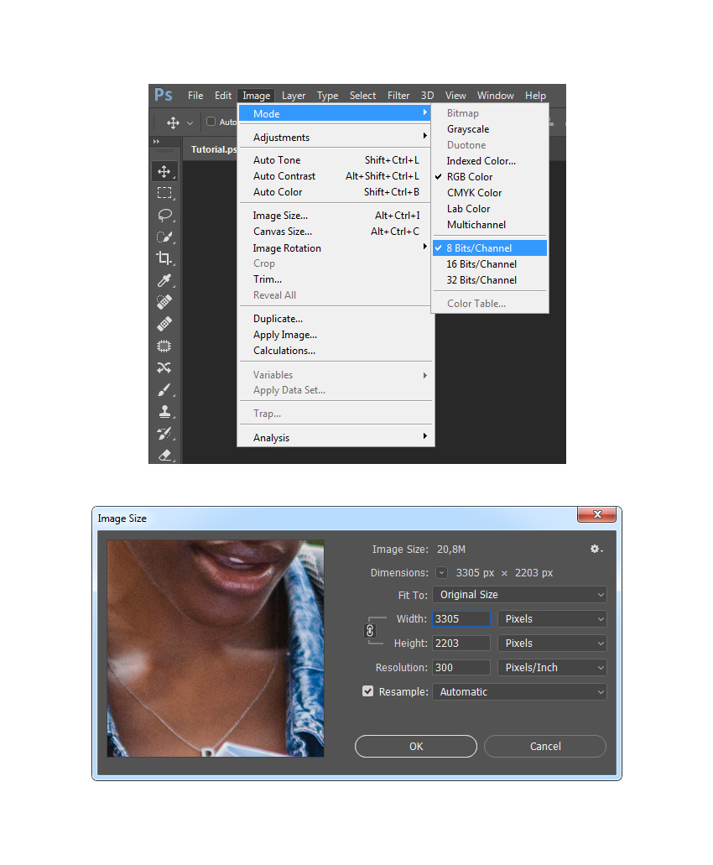Click the image preview thumbnail
Viewport: 713px width, 865px height.
[216, 649]
